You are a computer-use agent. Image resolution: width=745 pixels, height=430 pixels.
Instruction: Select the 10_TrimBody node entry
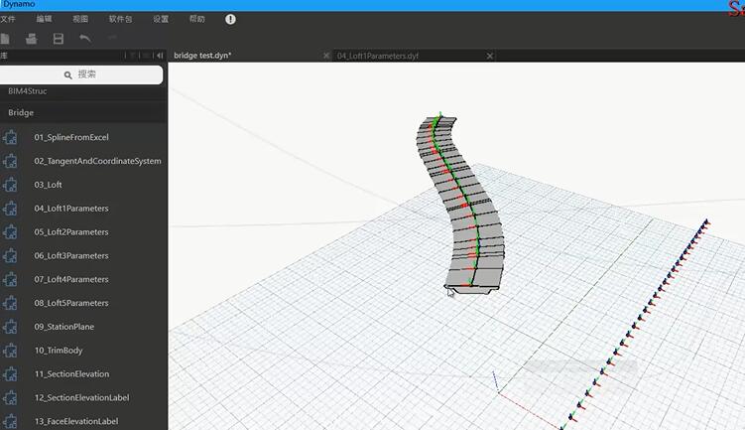(59, 351)
